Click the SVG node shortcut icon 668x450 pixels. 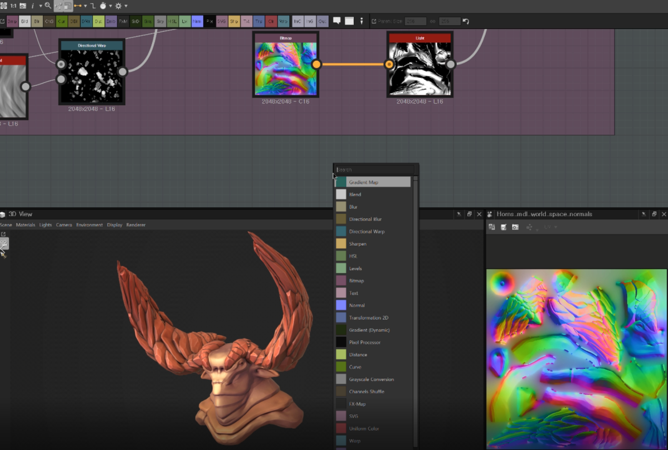(x=221, y=21)
